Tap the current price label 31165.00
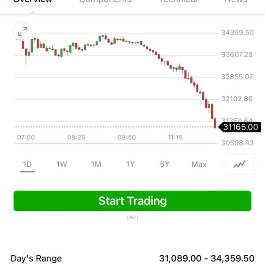Image resolution: width=265 pixels, height=265 pixels. pos(240,127)
